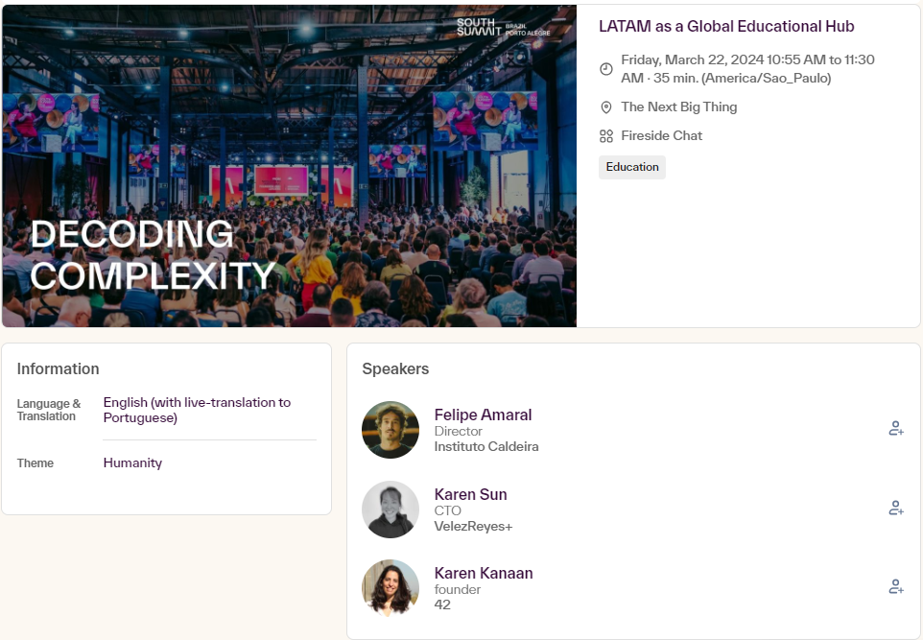Click the Humanity theme value
This screenshot has height=640, width=923.
coord(132,462)
